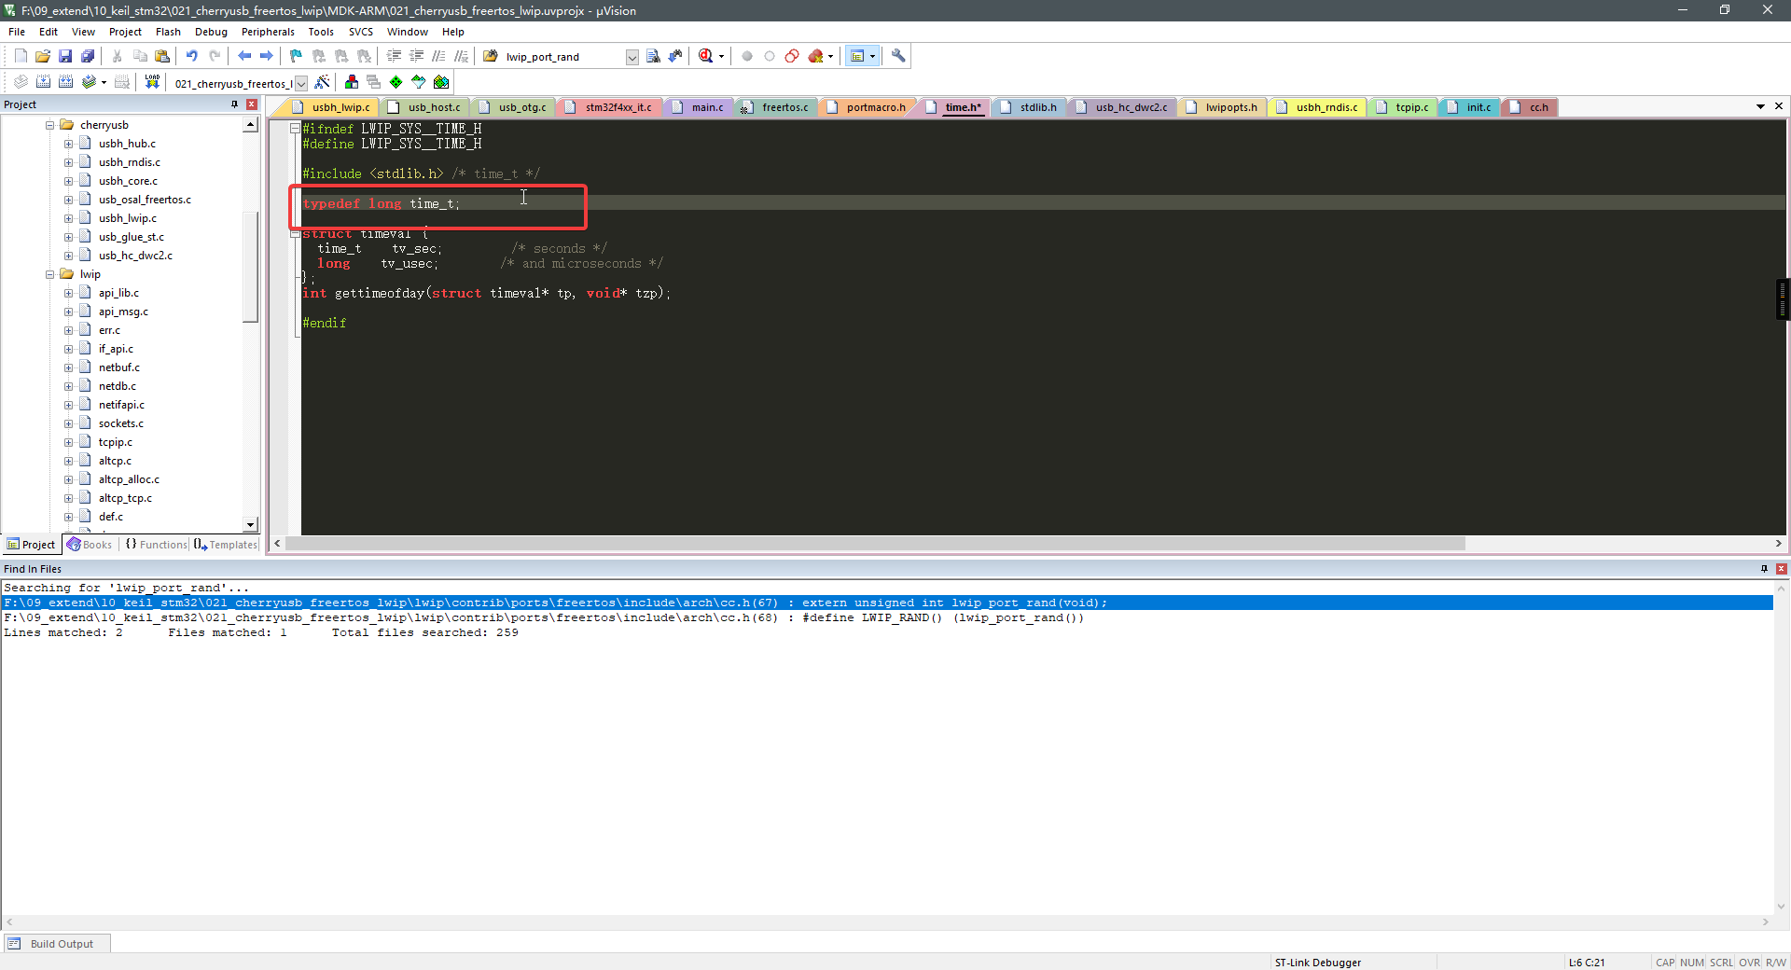Start a debug session
1791x970 pixels.
[705, 56]
